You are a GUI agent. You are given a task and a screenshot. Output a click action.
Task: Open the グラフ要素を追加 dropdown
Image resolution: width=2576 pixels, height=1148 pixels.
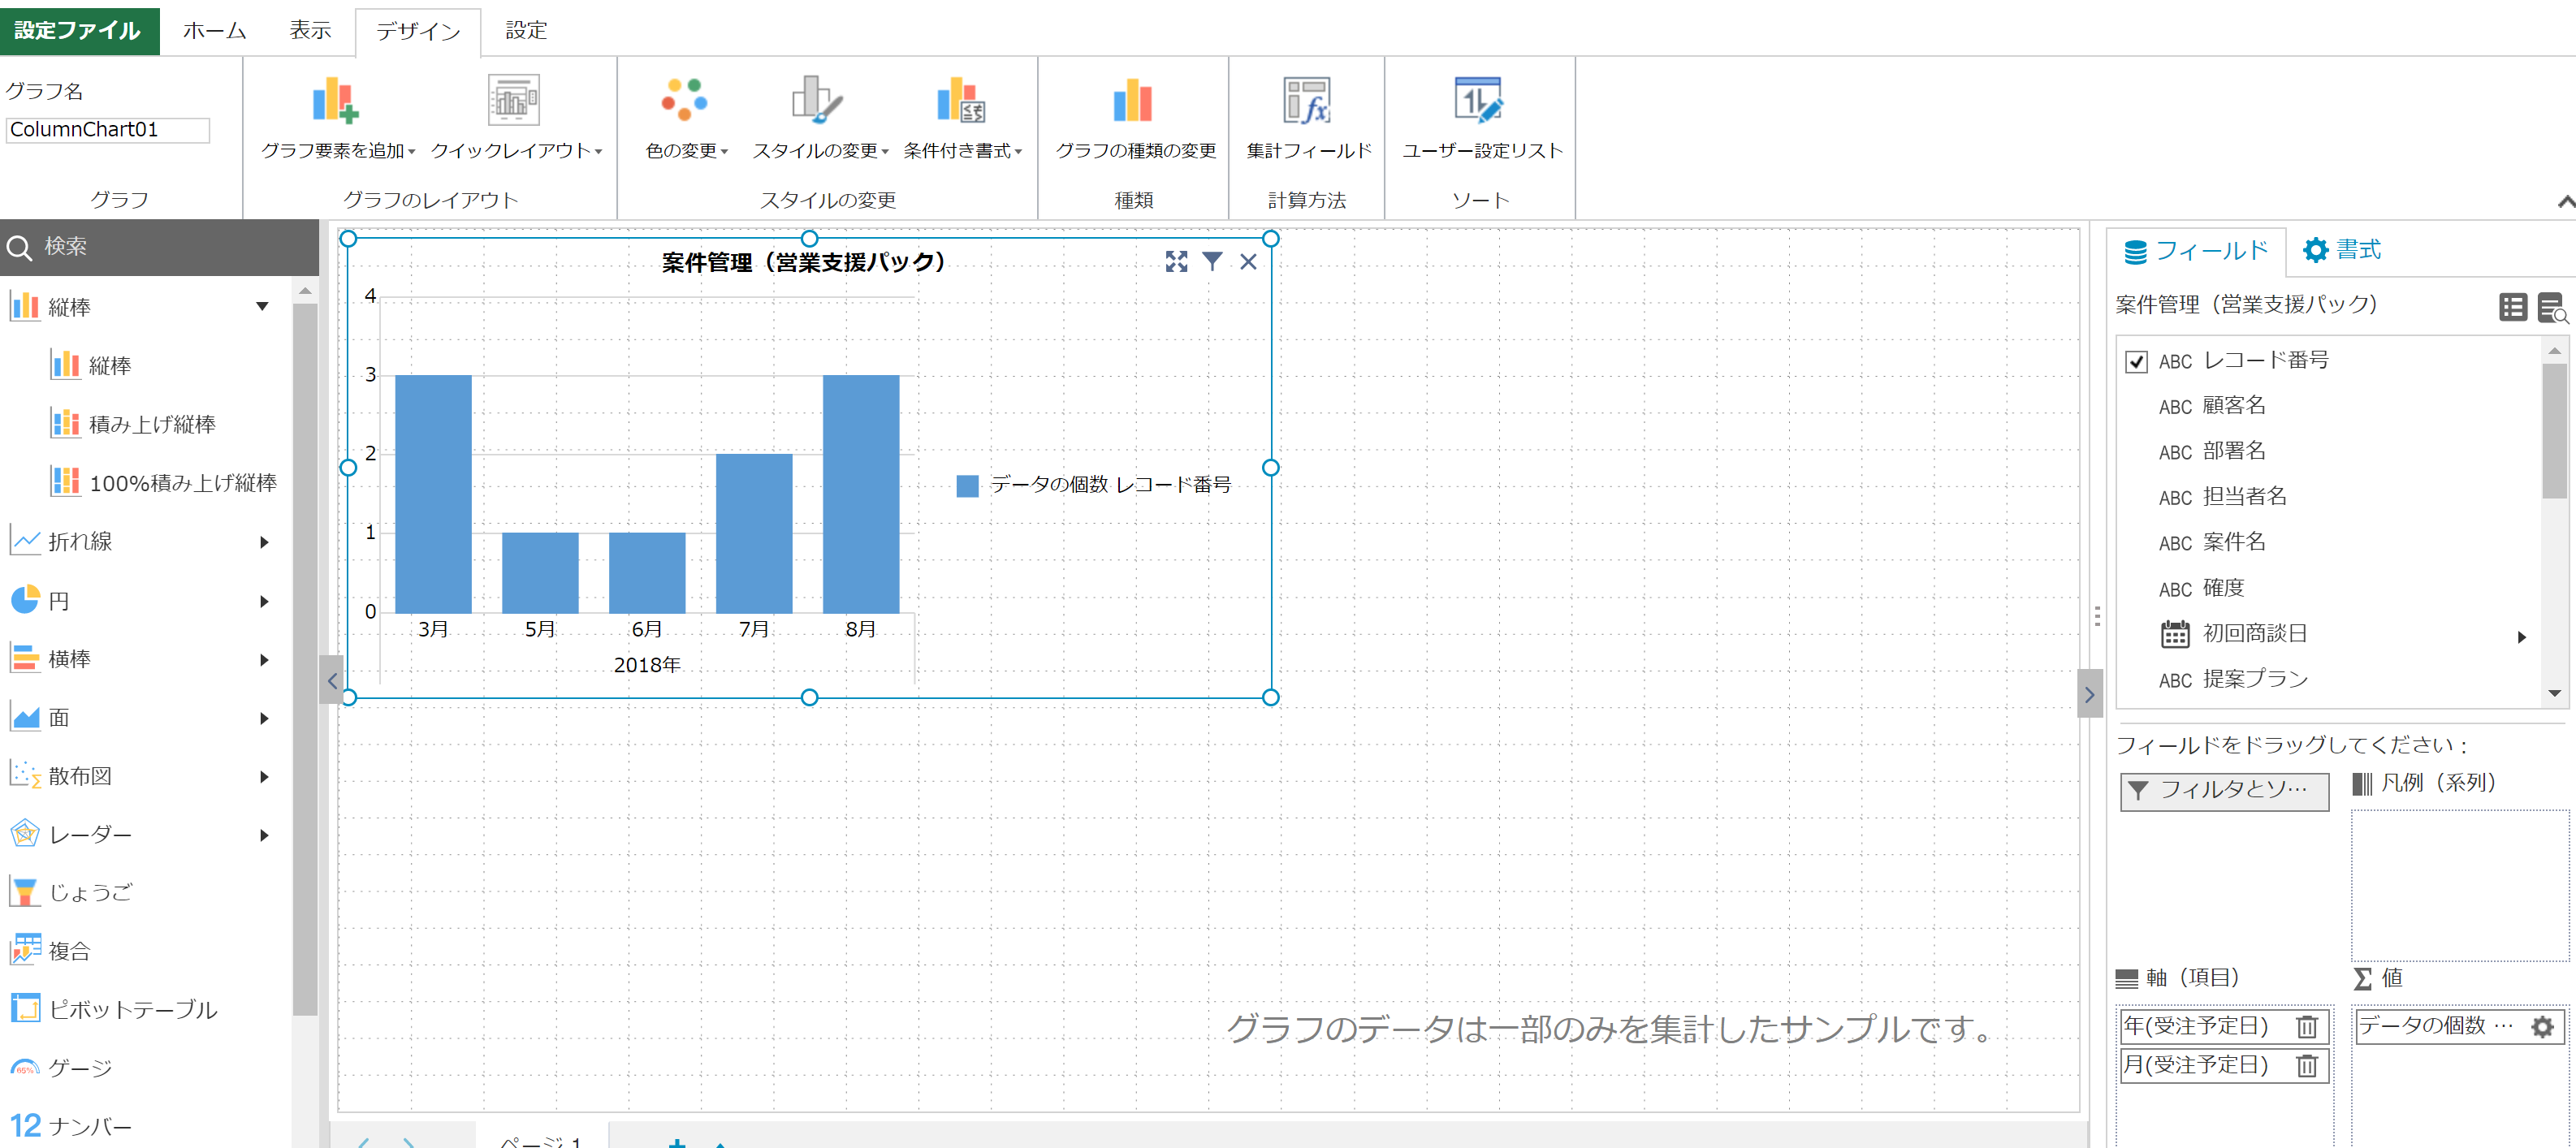pyautogui.click(x=338, y=152)
